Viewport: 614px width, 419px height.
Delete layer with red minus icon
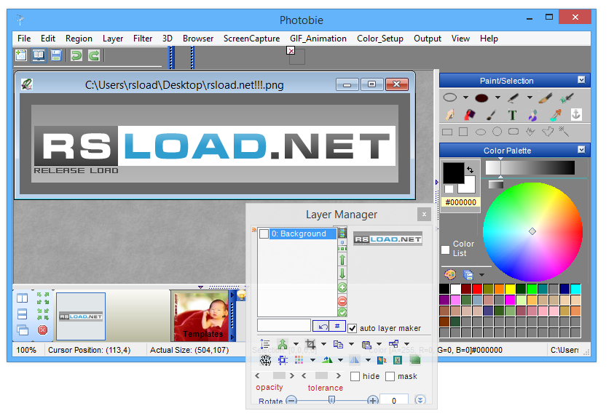tap(342, 301)
